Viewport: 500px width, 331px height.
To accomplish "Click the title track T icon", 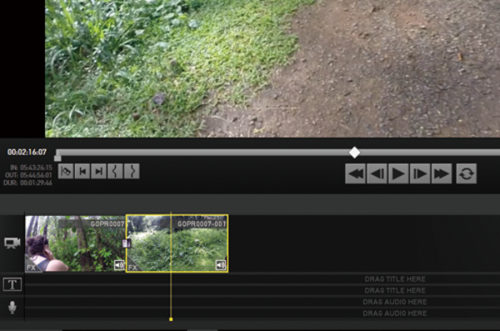I will click(12, 284).
